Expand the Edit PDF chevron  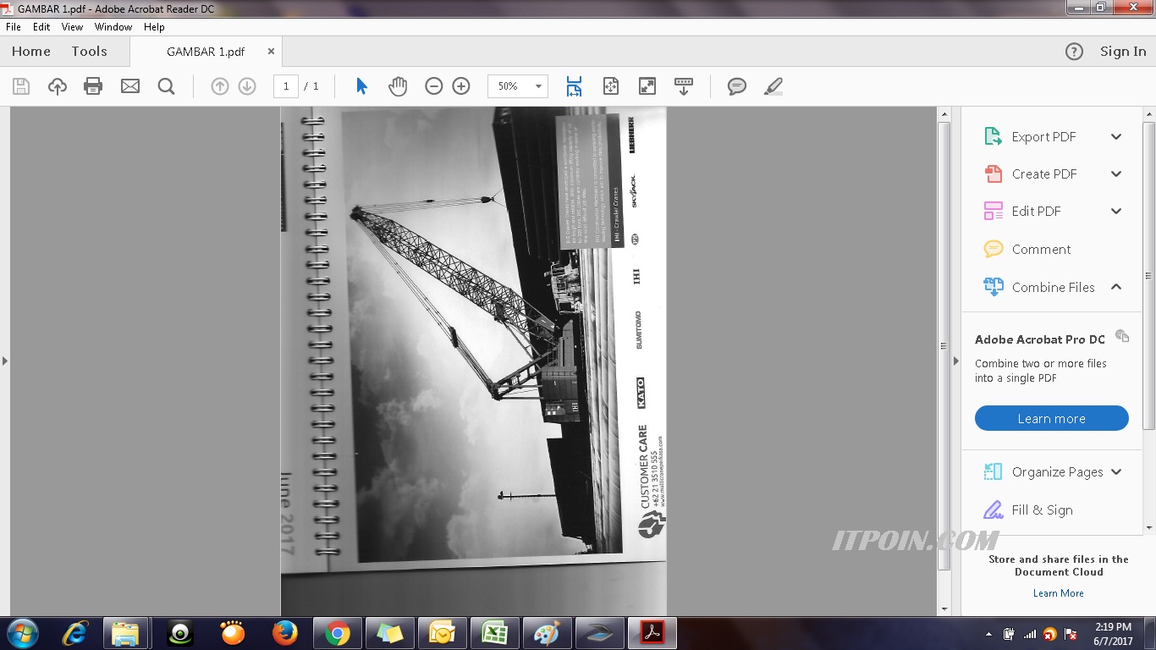tap(1116, 211)
